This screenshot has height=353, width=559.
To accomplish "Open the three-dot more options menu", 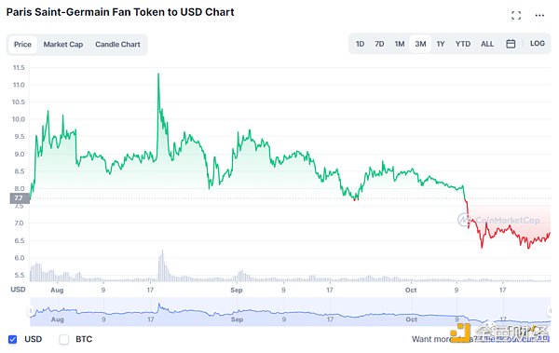I will pyautogui.click(x=539, y=15).
